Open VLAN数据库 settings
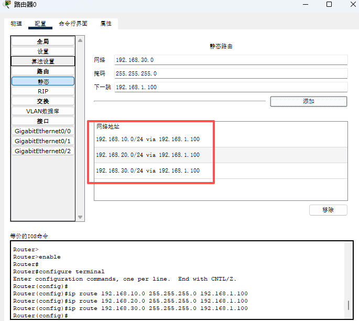Image resolution: width=359 pixels, height=321 pixels. coord(43,111)
